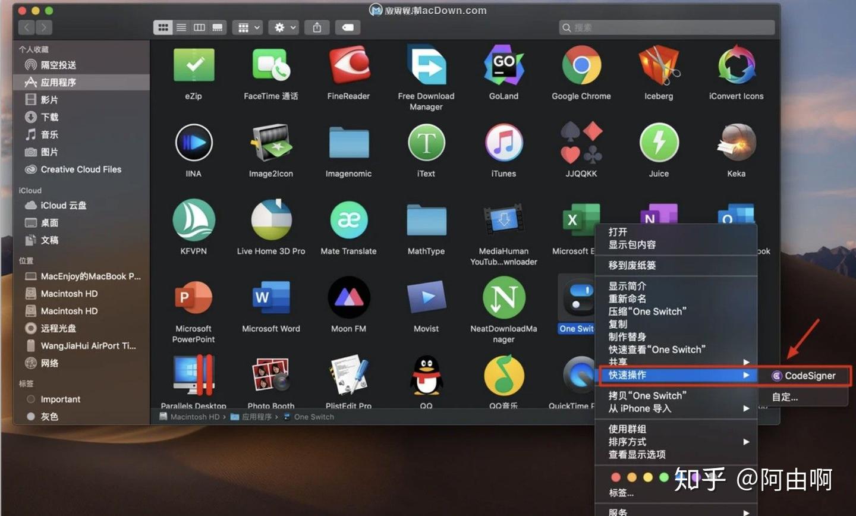Apply the red tag color swatch

[616, 477]
